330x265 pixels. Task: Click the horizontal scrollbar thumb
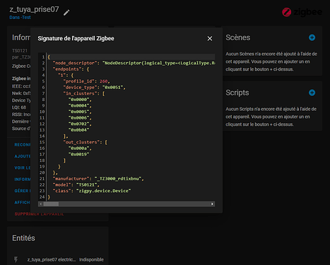tap(51, 204)
